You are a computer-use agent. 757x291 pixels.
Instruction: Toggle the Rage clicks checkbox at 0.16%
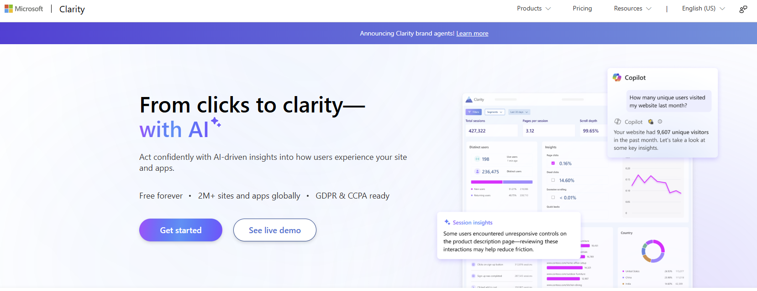553,163
